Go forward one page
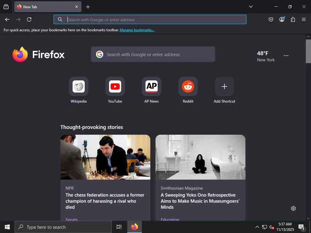Screen dimensions: 311x233 tap(18, 19)
